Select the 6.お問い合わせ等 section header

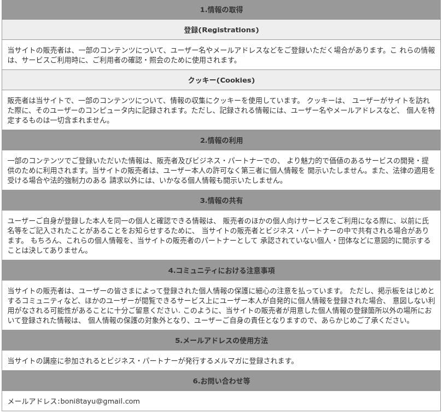click(221, 381)
